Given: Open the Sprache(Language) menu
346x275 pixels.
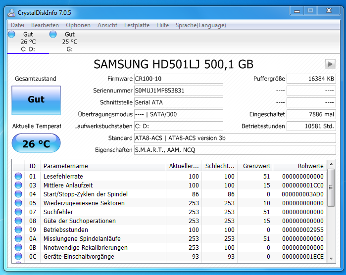Looking at the screenshot, I should click(201, 25).
